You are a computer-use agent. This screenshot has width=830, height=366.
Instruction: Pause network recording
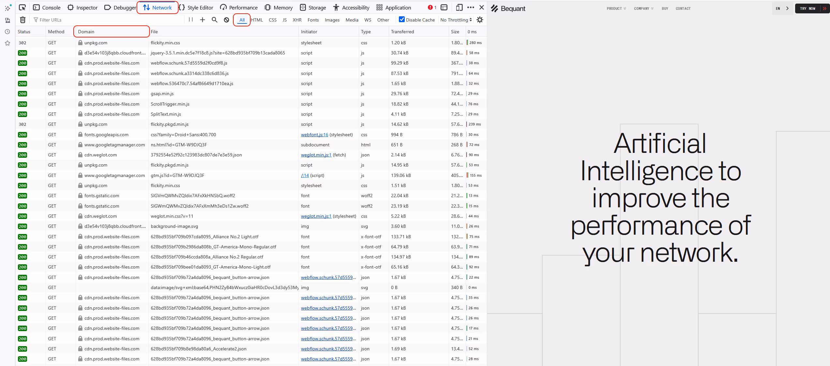coord(191,20)
